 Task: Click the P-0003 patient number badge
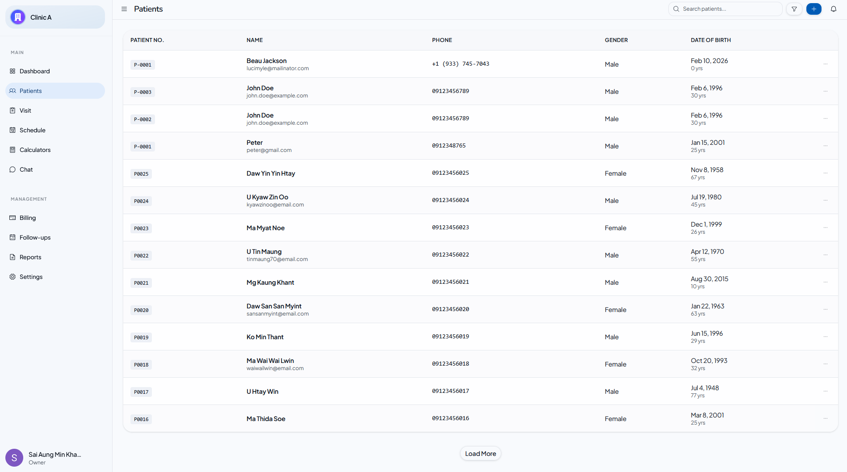143,92
